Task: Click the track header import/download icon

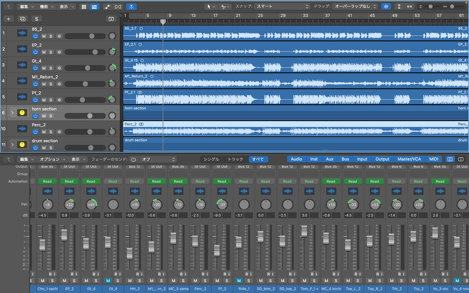Action: tap(111, 19)
